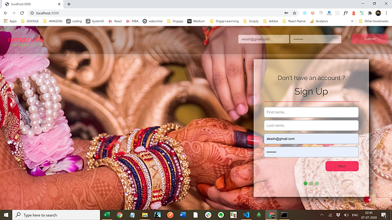Open the Other bookmarks folder

pos(374,21)
